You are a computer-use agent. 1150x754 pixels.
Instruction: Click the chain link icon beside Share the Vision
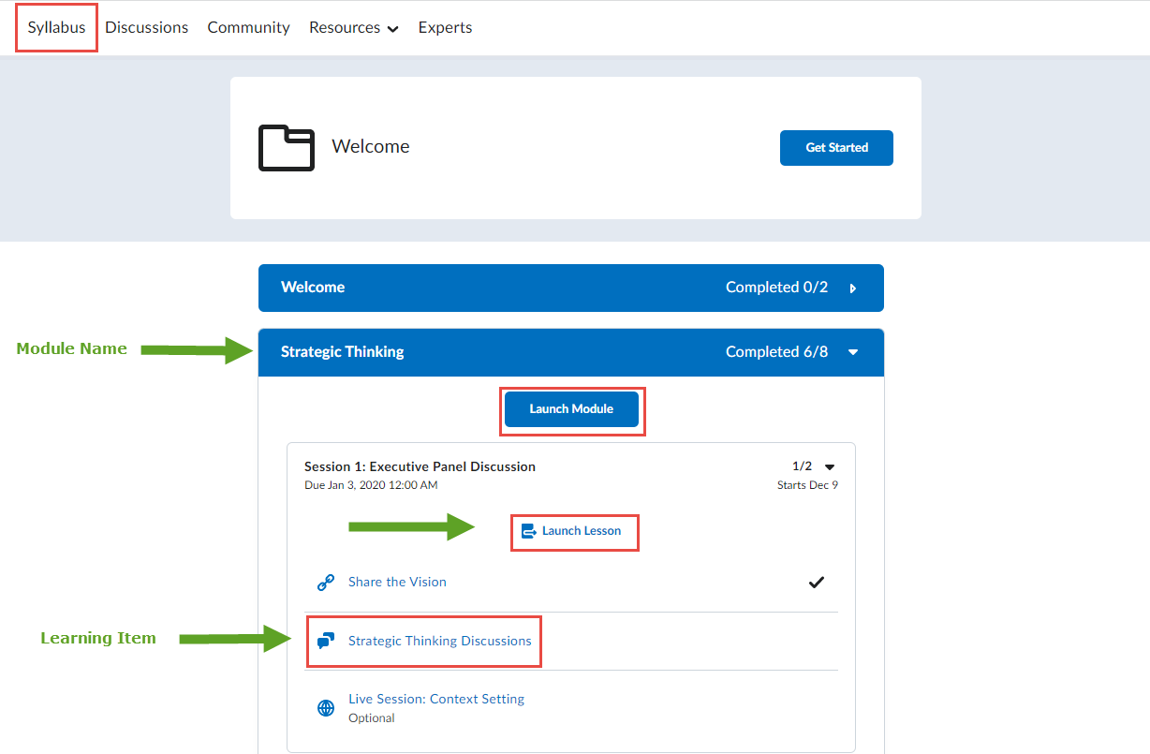pos(326,583)
